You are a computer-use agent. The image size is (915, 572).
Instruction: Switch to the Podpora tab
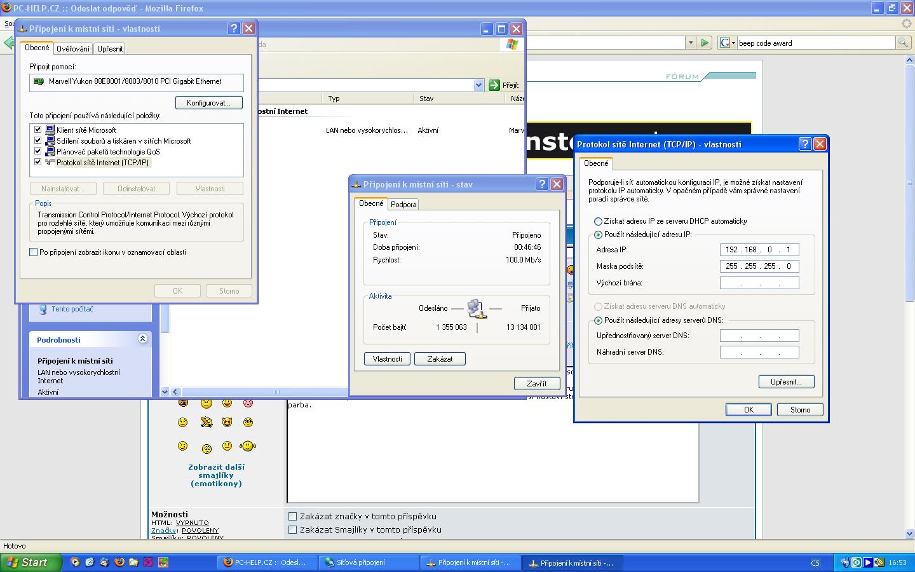coord(403,204)
